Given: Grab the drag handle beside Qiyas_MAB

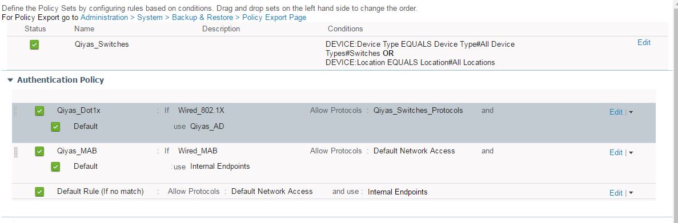Looking at the screenshot, I should (x=16, y=152).
